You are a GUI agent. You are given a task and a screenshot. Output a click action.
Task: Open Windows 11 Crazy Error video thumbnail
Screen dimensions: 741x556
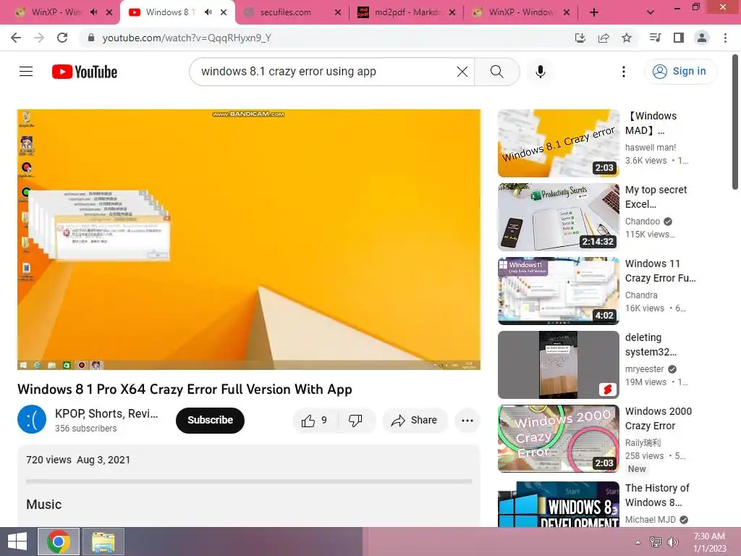pyautogui.click(x=558, y=291)
